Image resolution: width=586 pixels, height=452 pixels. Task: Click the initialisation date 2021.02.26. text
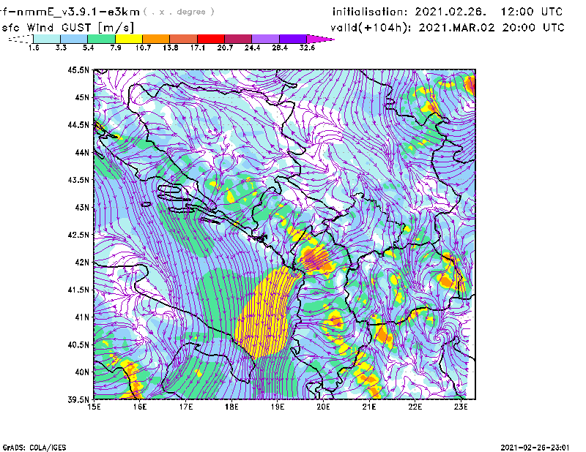[450, 12]
